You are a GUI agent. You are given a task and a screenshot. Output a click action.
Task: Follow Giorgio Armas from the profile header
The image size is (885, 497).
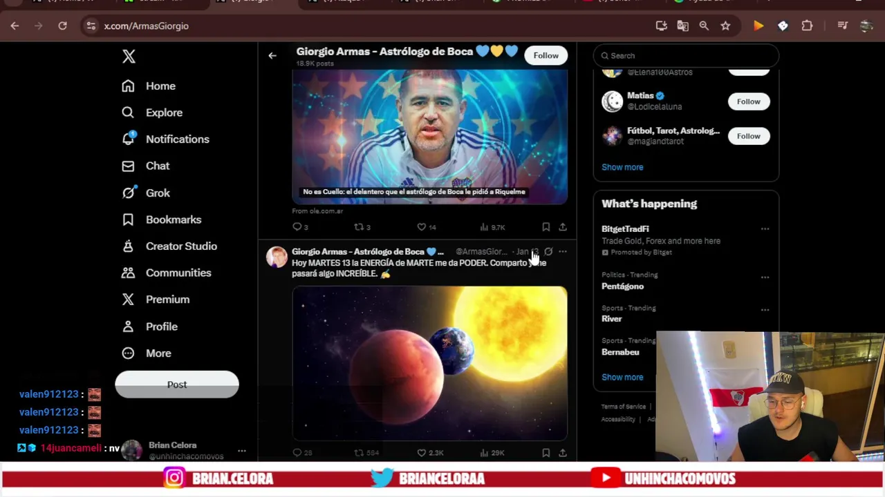point(546,55)
